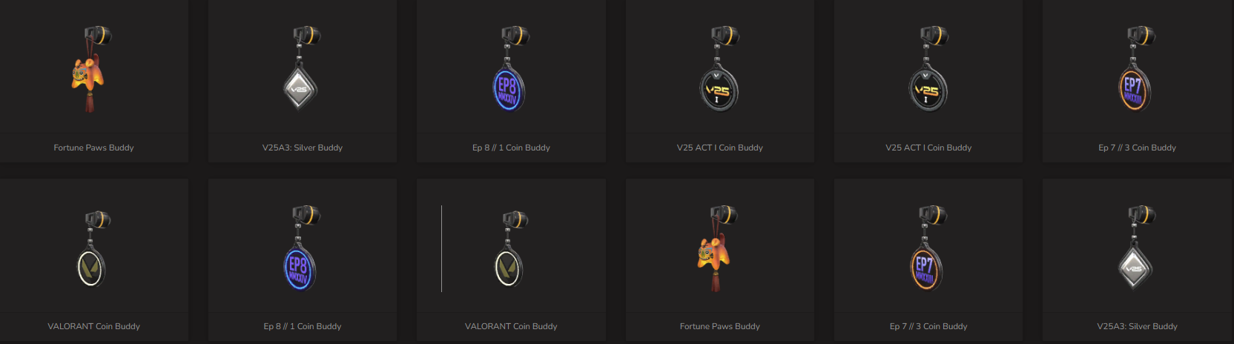The height and width of the screenshot is (344, 1234).
Task: Open the bottom-row "Ep 8 // 1 Coin Buddy" label
Action: (302, 326)
